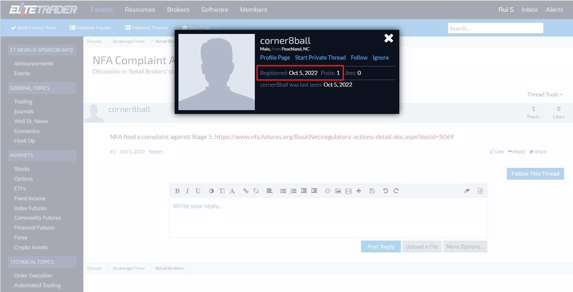Open corner8ball's Profile Page
Image resolution: width=573 pixels, height=292 pixels.
(275, 57)
